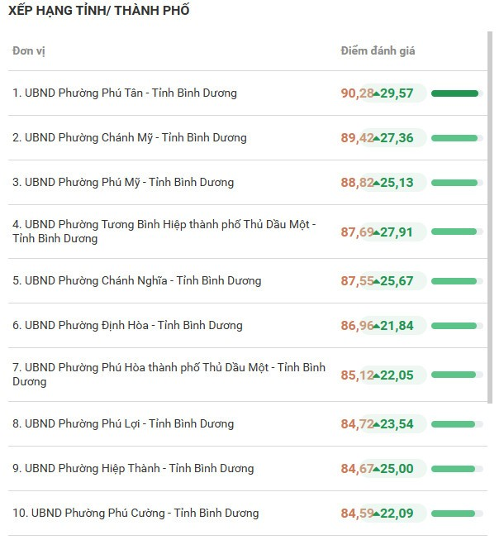Click the Đơn vị column header
This screenshot has width=504, height=540.
29,51
